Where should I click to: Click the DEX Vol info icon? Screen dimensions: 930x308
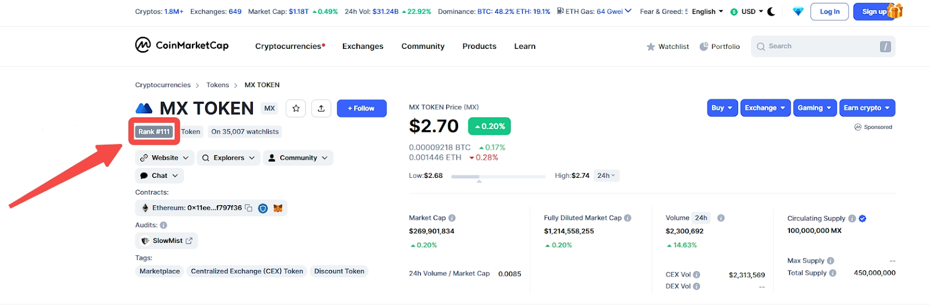[697, 286]
